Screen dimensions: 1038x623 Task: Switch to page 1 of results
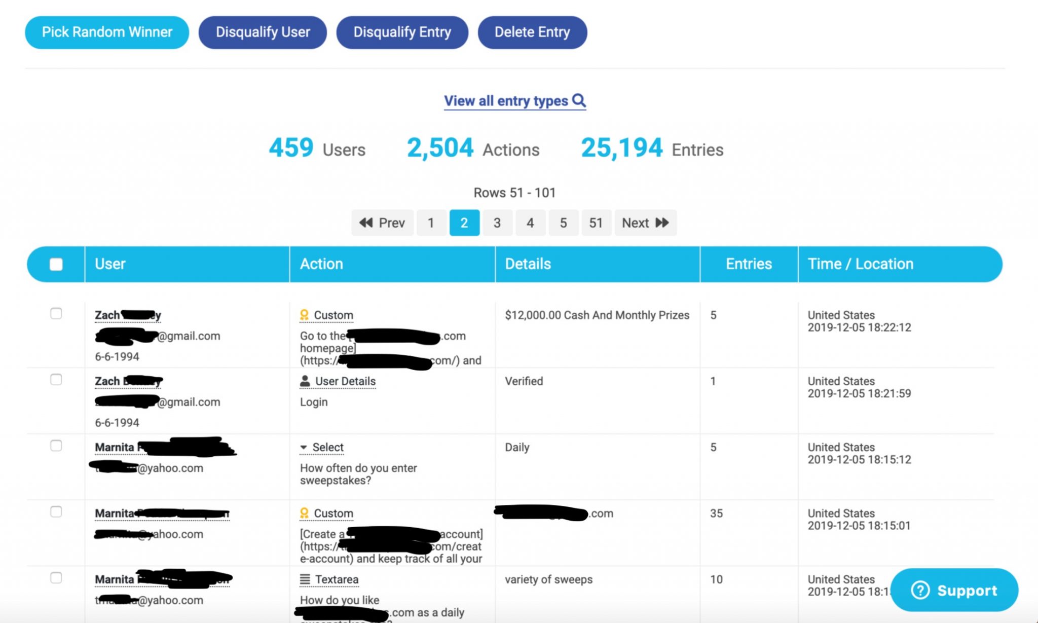tap(430, 223)
